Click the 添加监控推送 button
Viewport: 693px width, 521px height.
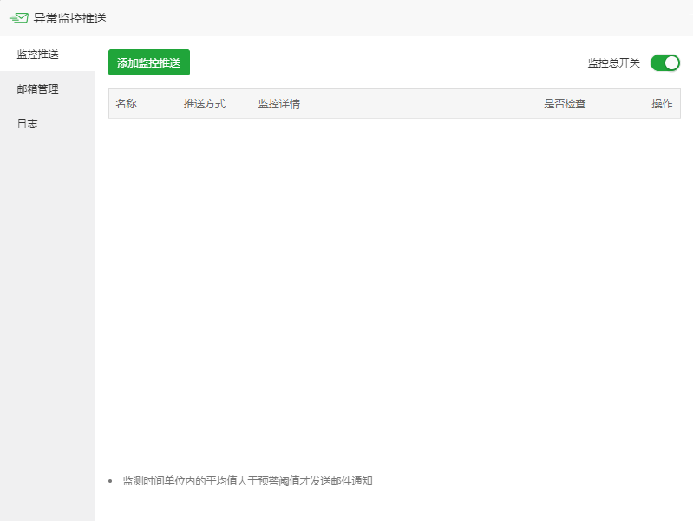pos(148,62)
